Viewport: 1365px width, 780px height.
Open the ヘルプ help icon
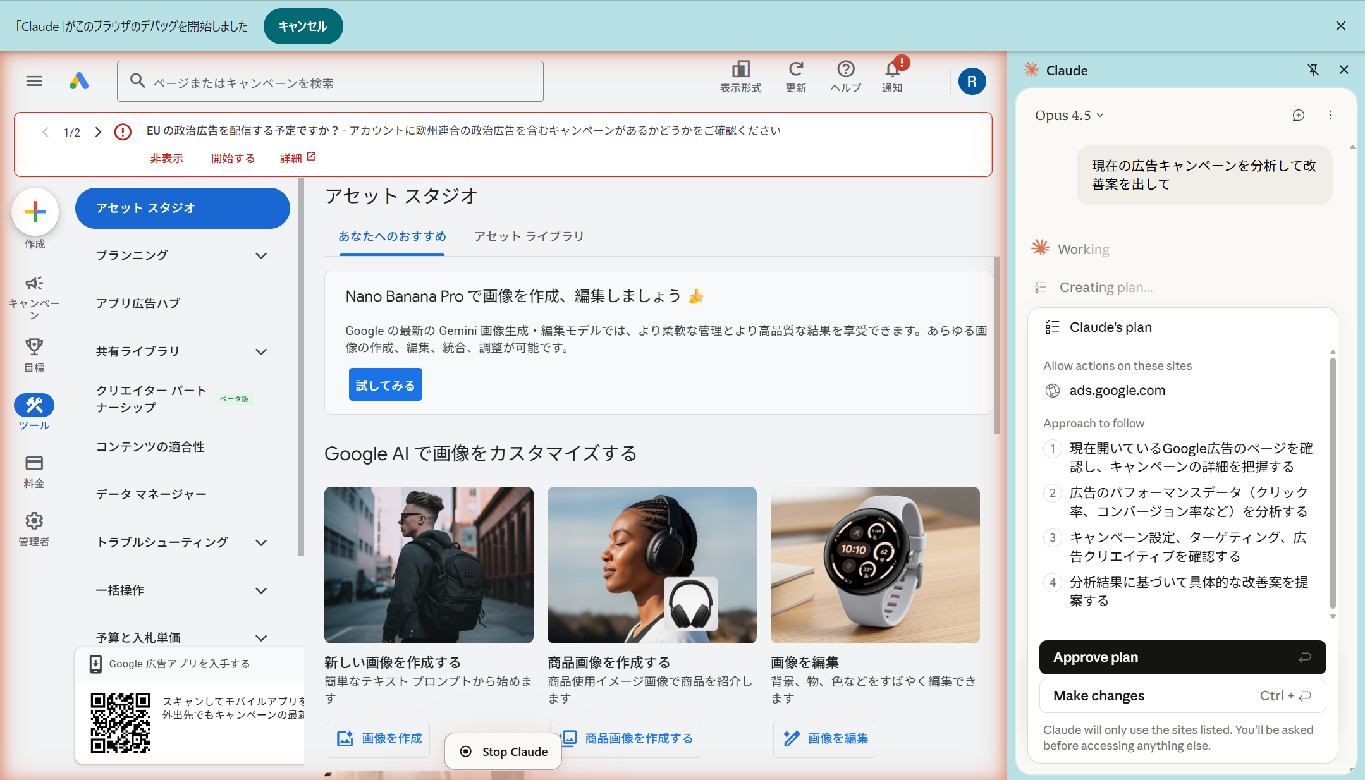[x=845, y=70]
